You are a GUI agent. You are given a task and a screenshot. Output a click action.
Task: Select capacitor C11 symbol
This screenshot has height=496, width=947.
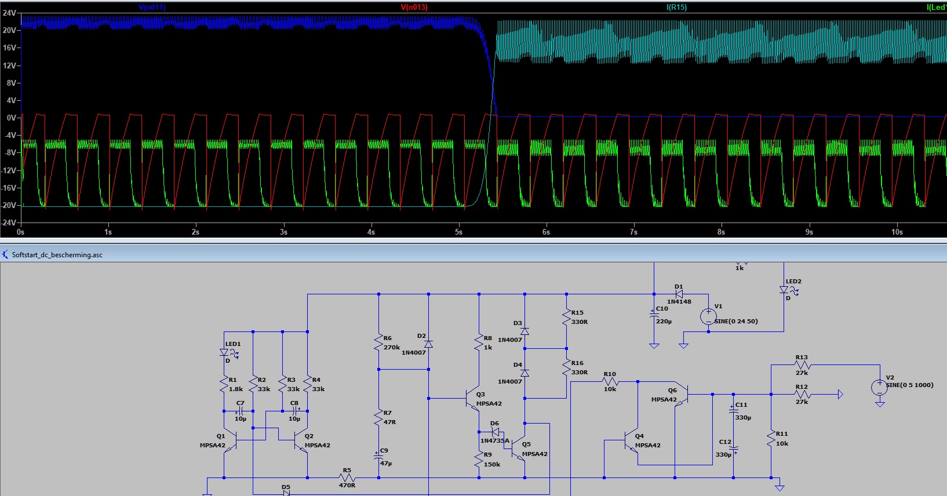733,410
